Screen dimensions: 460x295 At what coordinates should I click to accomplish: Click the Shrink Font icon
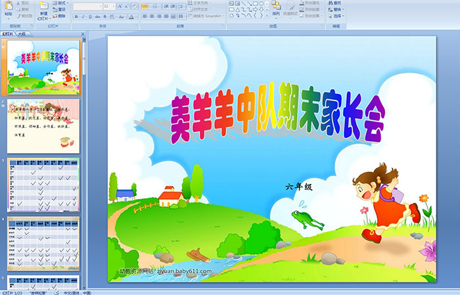coord(126,6)
